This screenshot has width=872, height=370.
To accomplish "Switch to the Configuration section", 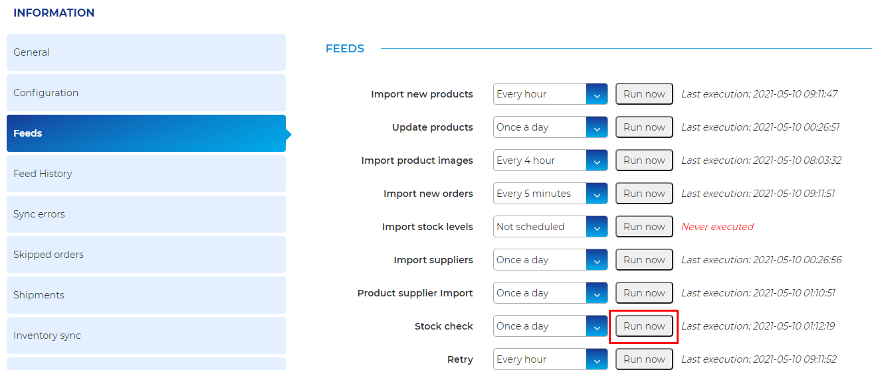I will 146,93.
